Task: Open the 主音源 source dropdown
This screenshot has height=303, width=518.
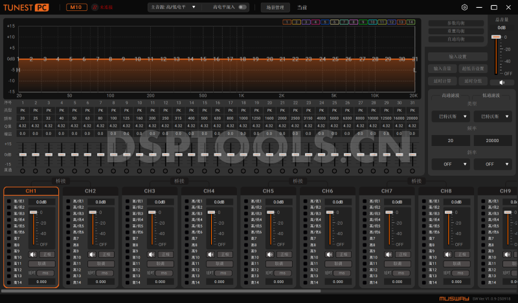Action: [x=172, y=7]
